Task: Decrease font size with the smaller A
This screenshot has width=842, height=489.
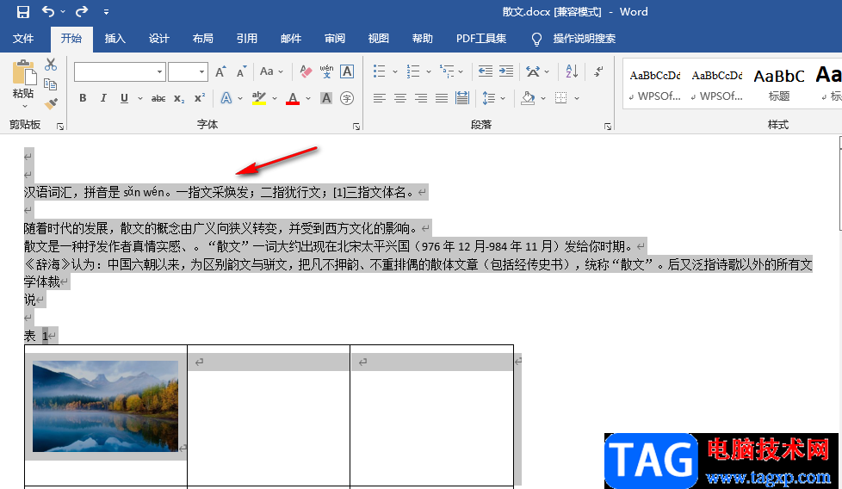Action: pyautogui.click(x=242, y=72)
